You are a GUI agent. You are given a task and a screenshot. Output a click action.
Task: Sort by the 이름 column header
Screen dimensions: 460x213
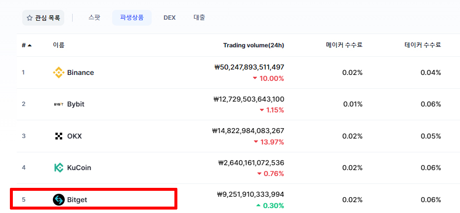point(59,45)
